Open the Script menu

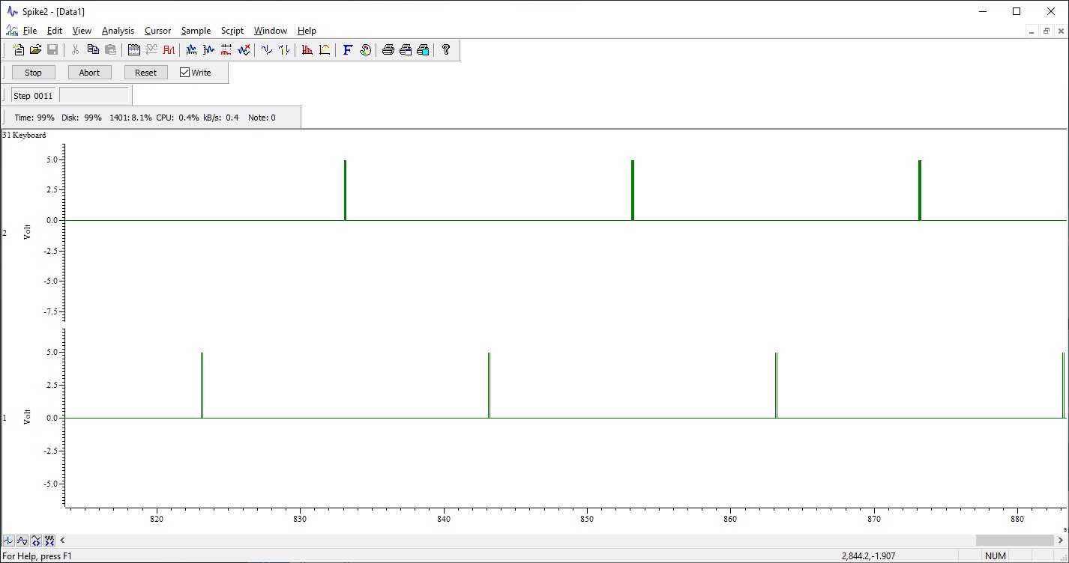click(x=232, y=31)
